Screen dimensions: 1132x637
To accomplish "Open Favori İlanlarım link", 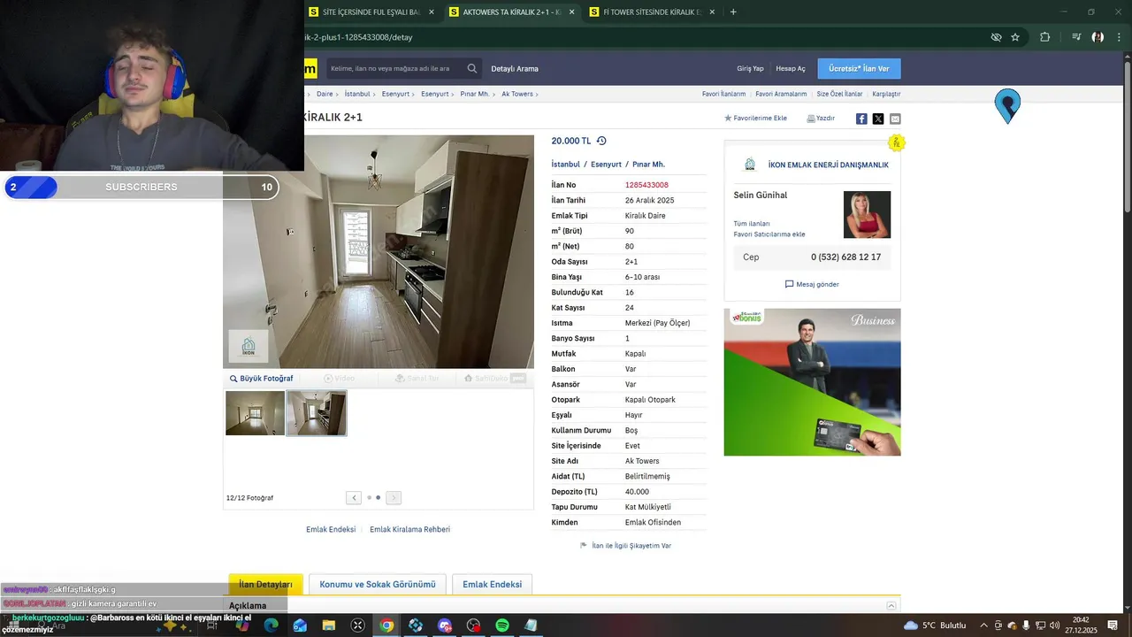I will click(723, 94).
